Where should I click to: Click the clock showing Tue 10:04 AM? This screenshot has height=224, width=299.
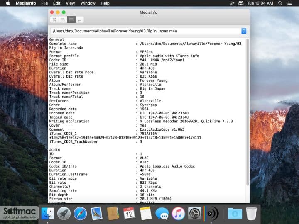pos(260,3)
